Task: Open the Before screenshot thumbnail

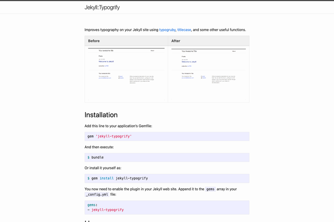Action: click(x=127, y=74)
